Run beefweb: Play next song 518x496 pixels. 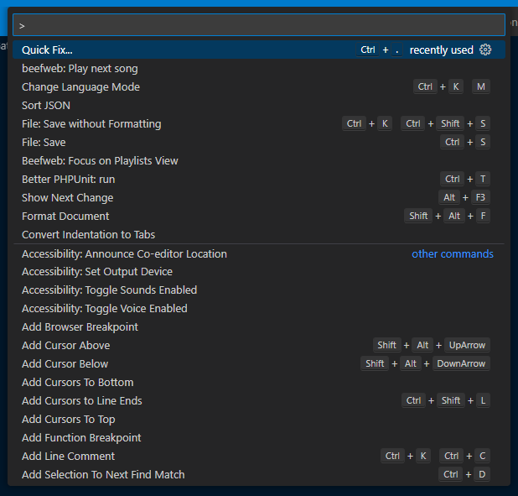pos(80,69)
